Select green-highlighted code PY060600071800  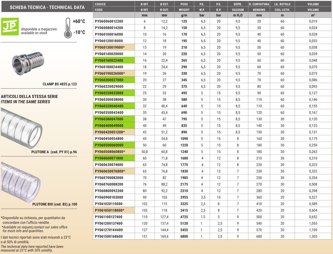(114, 158)
